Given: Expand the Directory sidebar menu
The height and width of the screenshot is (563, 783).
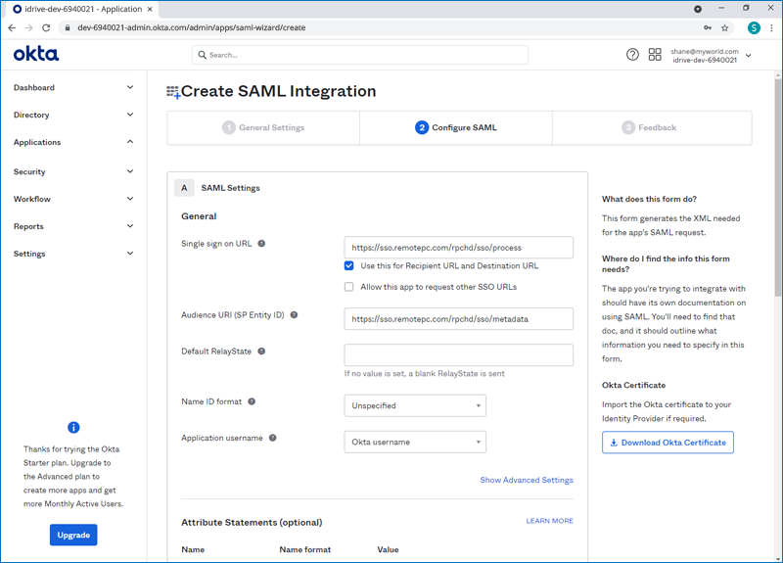Looking at the screenshot, I should point(73,115).
